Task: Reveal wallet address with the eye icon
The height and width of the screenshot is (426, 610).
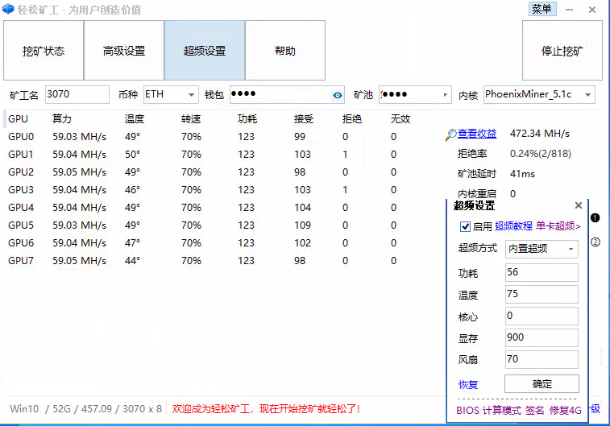Action: pyautogui.click(x=338, y=95)
